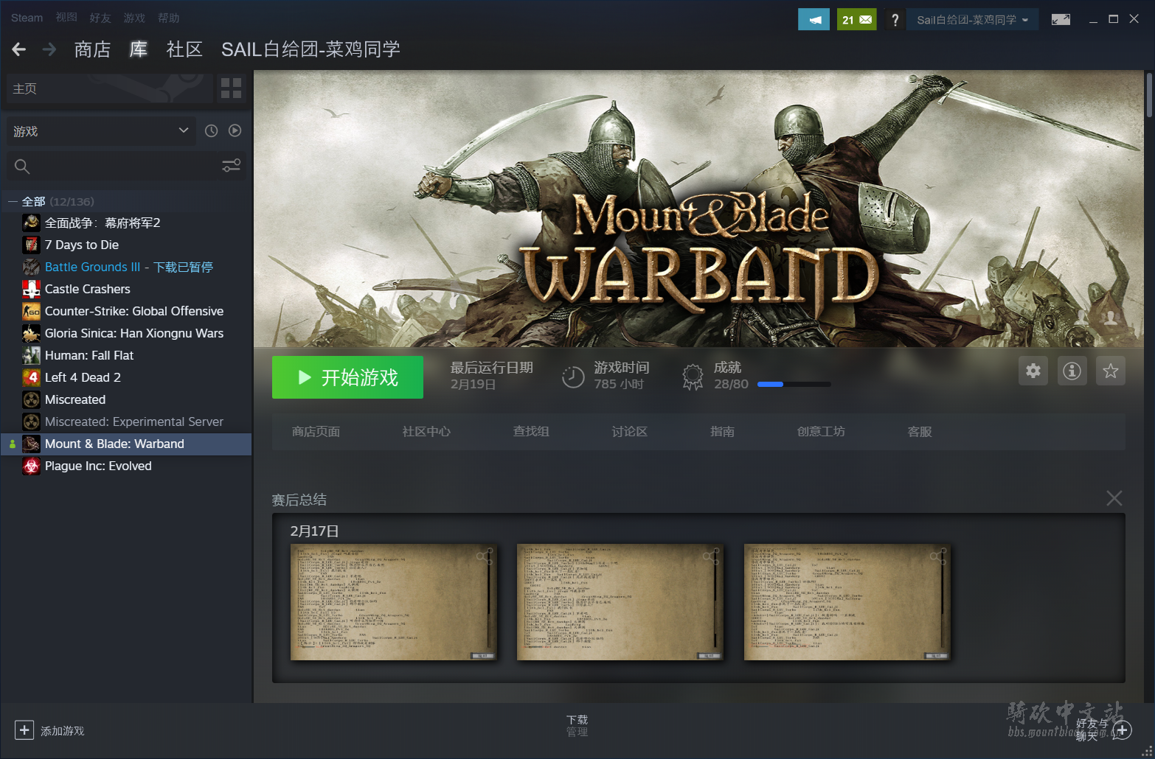Click the forward arrow navigation icon
The height and width of the screenshot is (759, 1155).
coord(49,49)
